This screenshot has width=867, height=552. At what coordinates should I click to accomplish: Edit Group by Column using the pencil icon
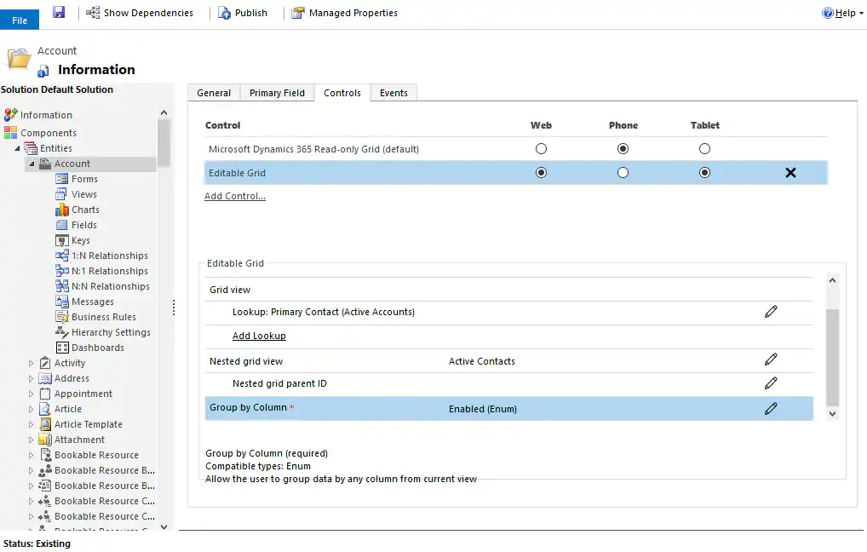(771, 409)
